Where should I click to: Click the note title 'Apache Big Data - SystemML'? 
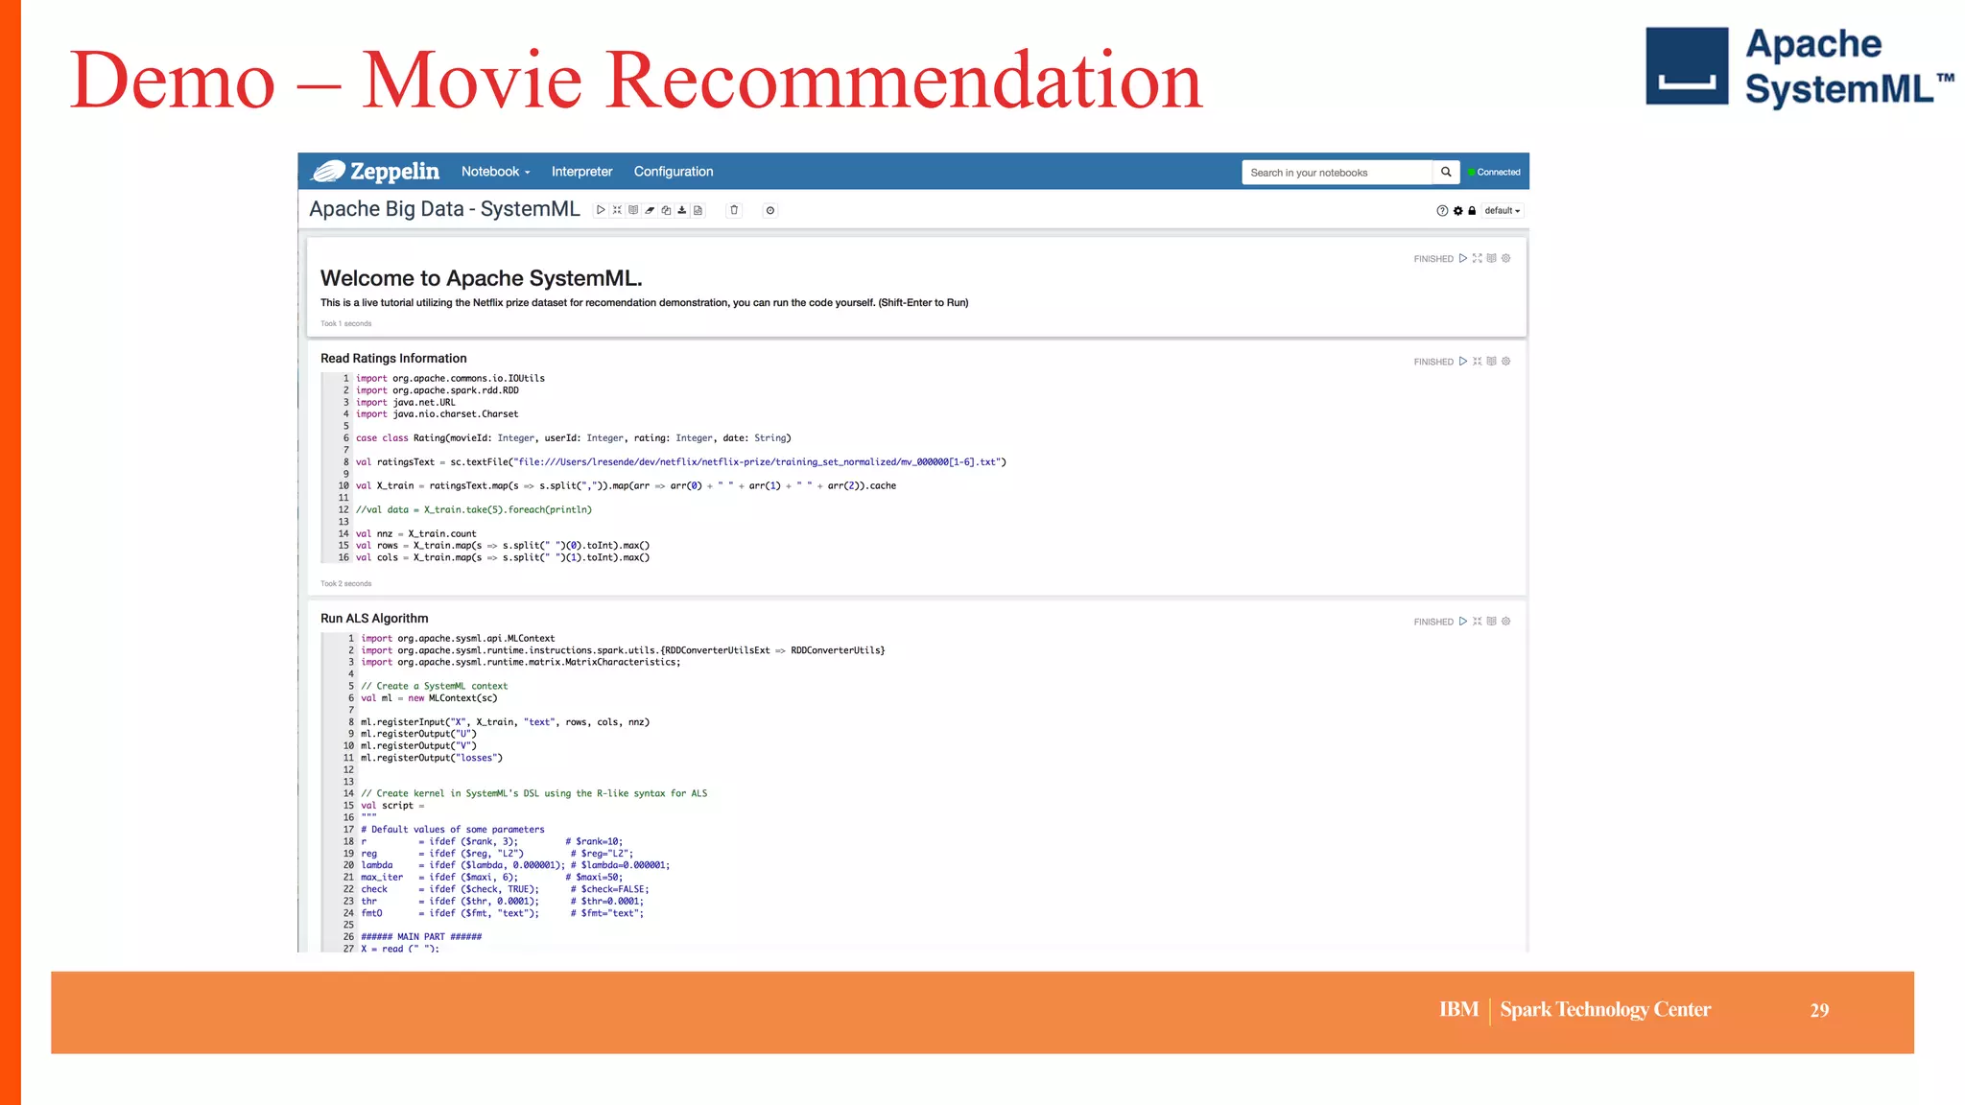(x=444, y=209)
